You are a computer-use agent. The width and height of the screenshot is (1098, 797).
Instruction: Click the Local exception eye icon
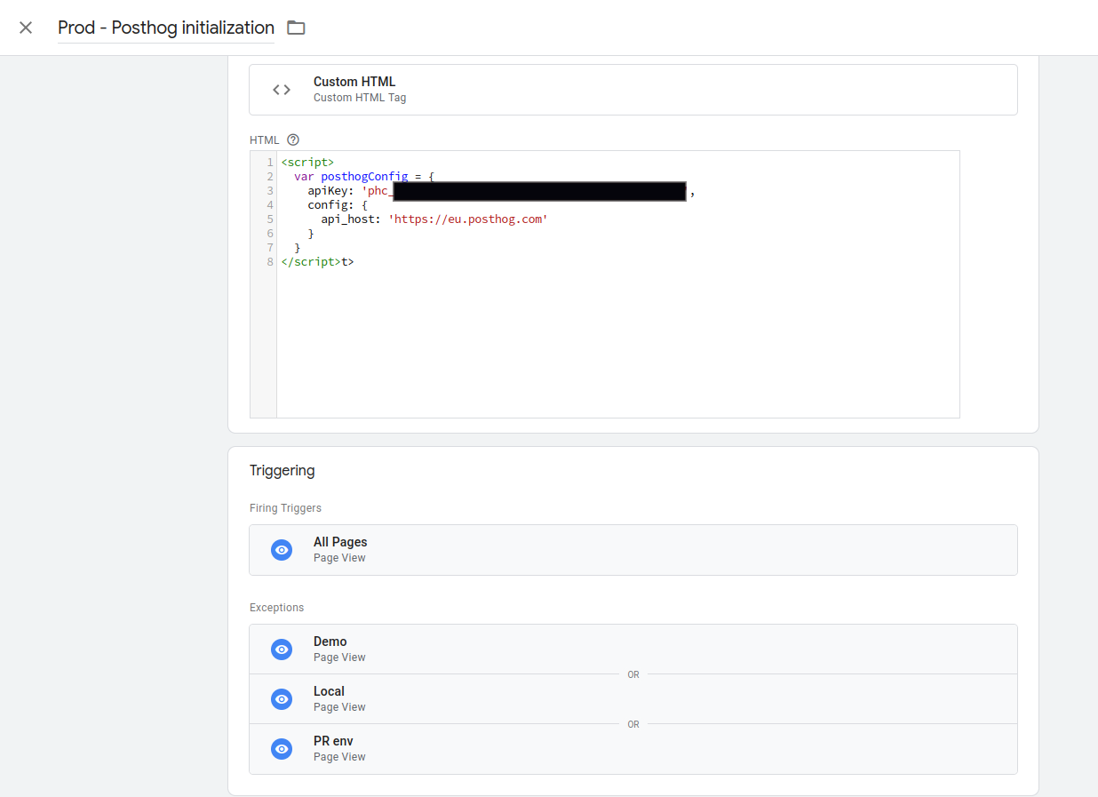pos(282,699)
